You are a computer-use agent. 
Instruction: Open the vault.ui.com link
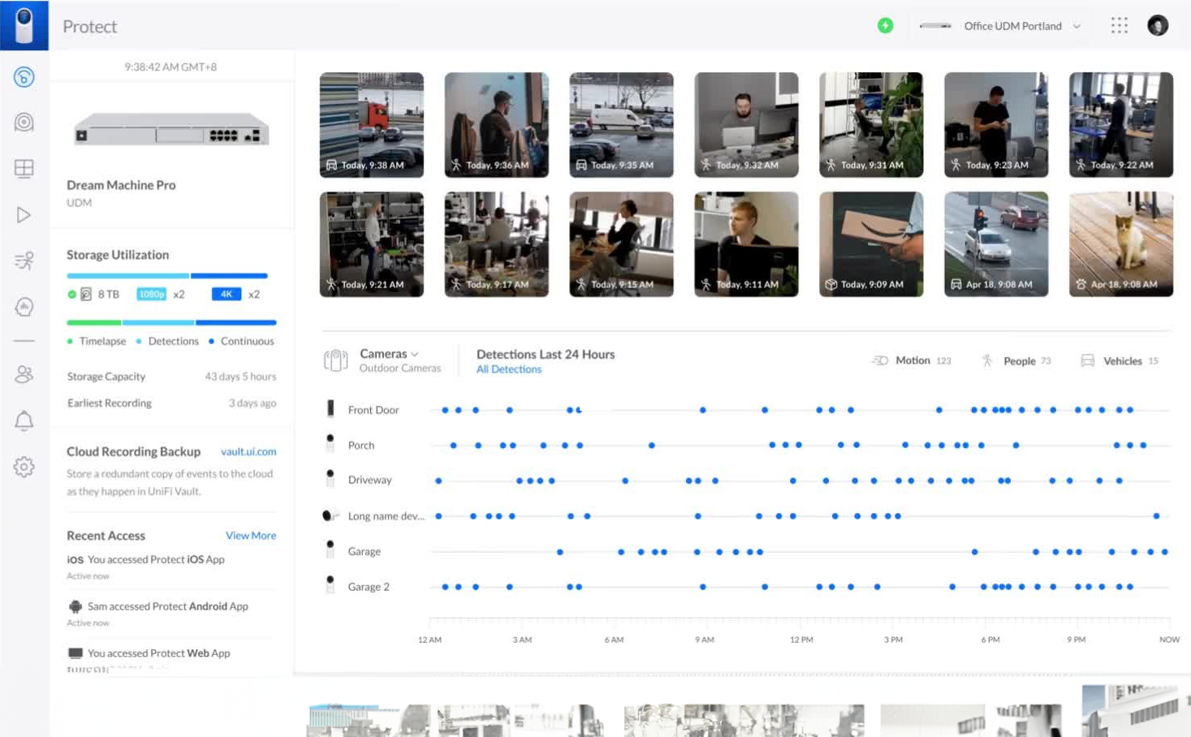point(248,451)
